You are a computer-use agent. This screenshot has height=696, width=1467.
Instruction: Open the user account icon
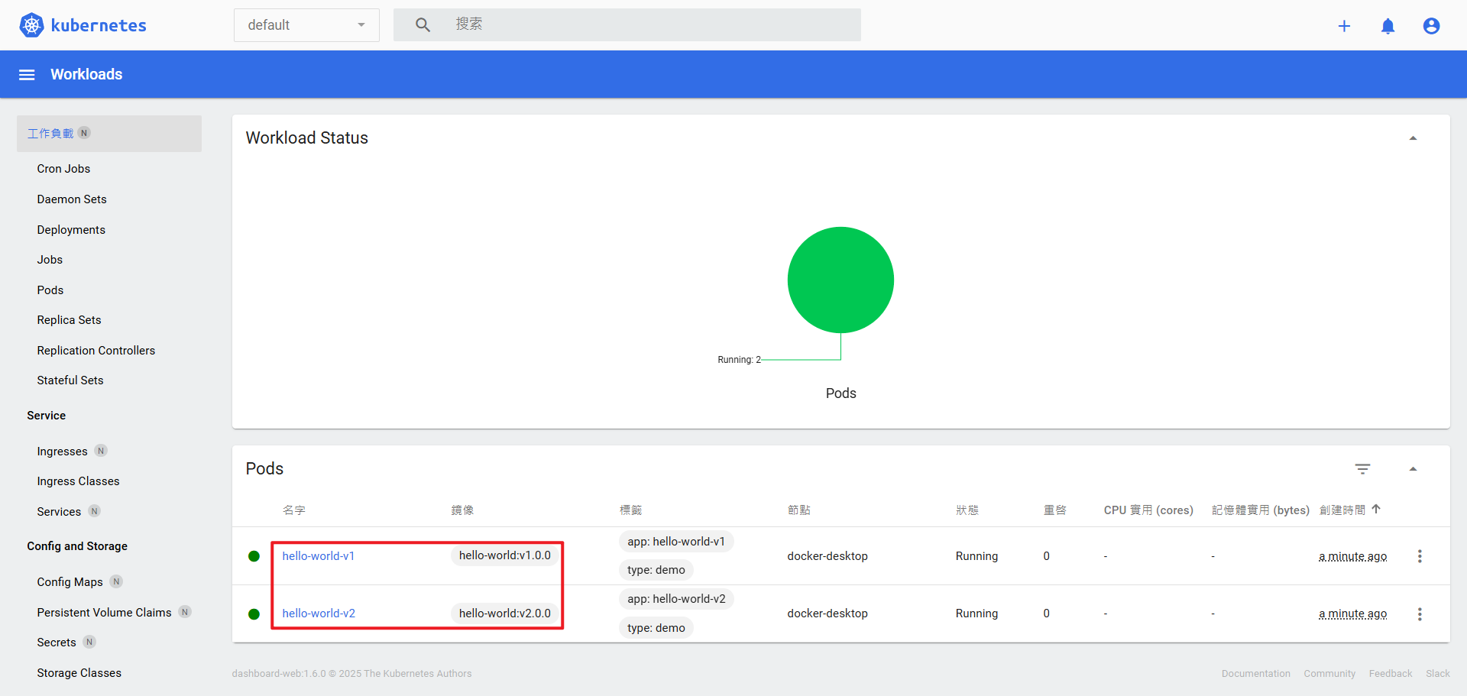click(x=1431, y=26)
